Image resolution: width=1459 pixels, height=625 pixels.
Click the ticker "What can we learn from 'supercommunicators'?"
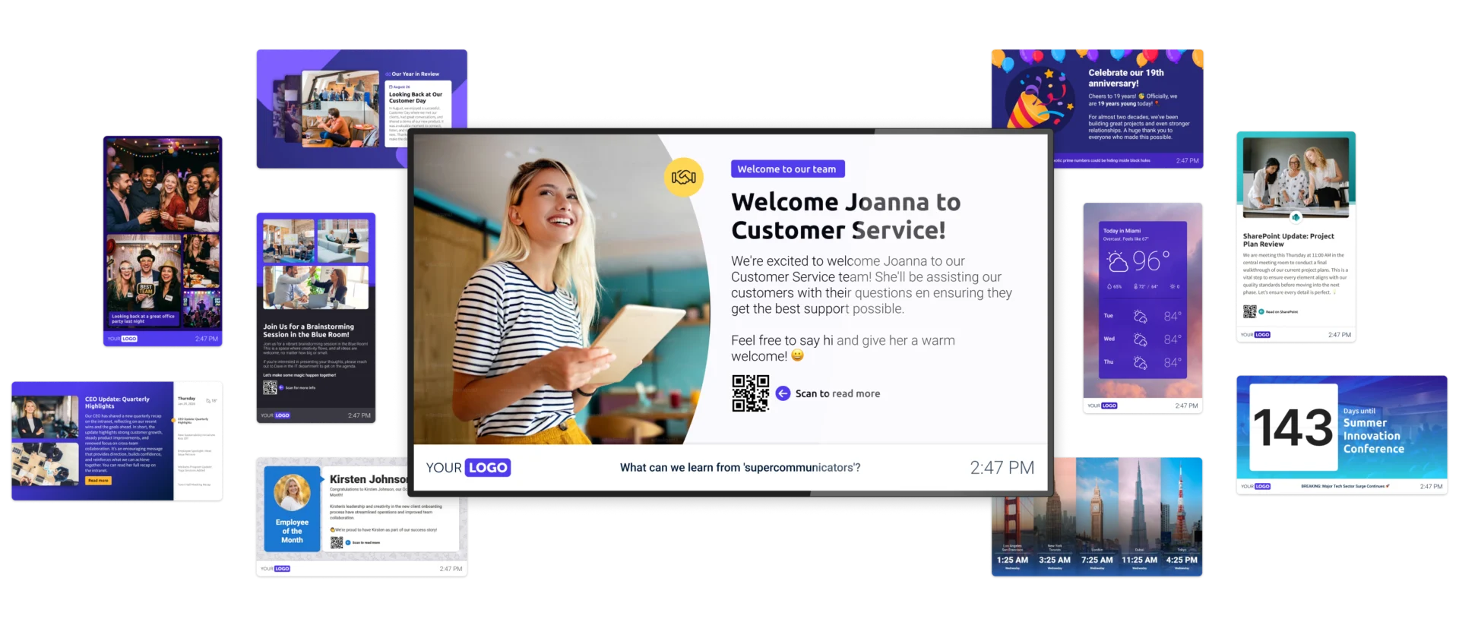[740, 468]
